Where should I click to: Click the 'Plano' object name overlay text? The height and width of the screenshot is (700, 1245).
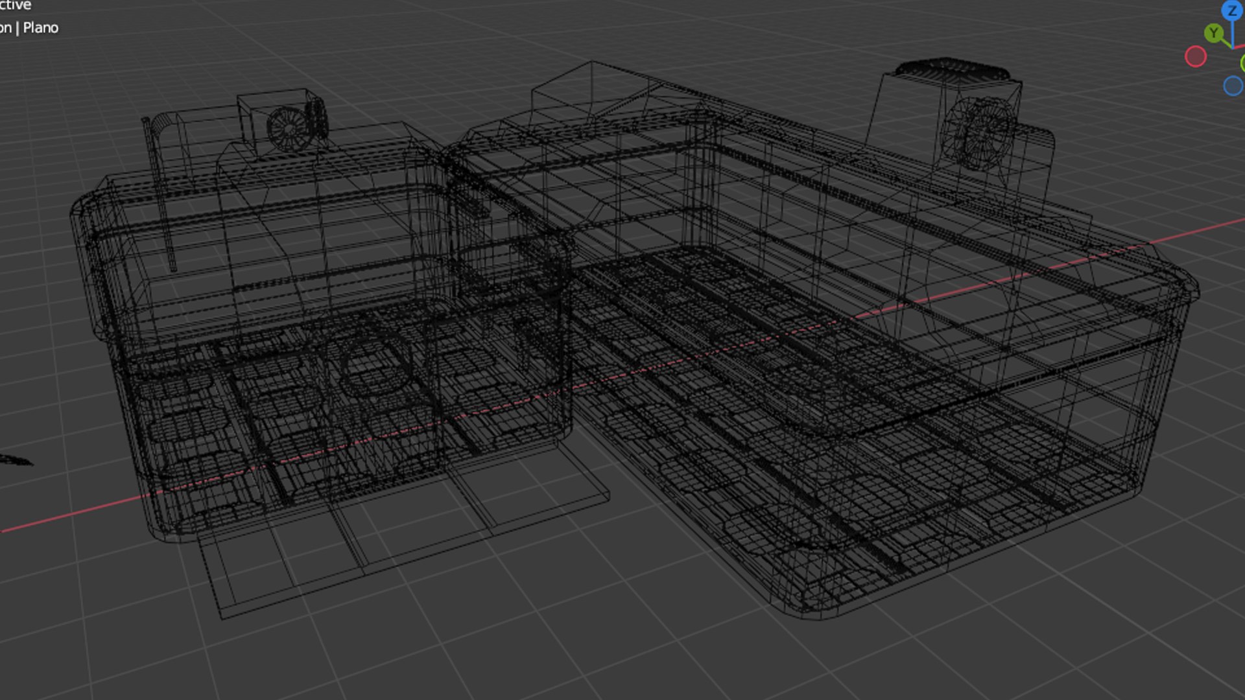(x=41, y=28)
